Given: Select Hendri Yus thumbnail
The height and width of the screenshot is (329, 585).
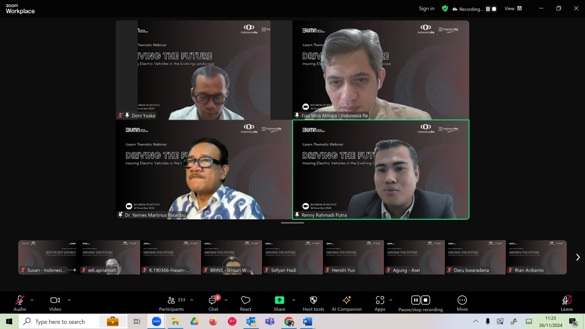Looking at the screenshot, I should click(354, 257).
